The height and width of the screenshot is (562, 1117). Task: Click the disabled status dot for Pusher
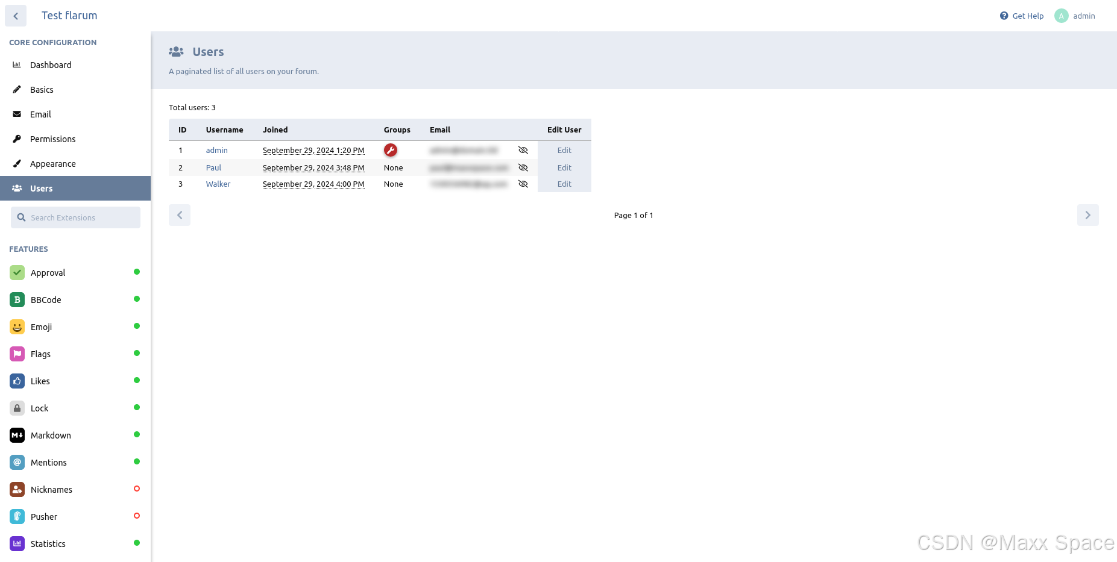(137, 516)
